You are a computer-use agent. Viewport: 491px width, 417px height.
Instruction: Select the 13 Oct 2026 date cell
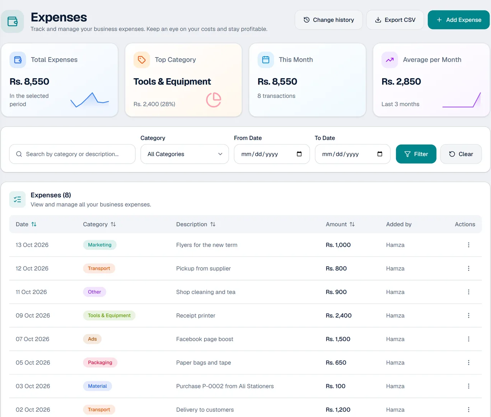point(32,245)
